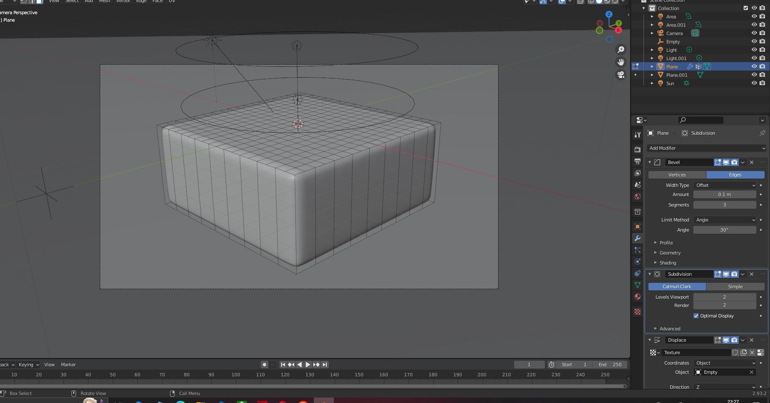Disable Sun in renders camera icon

pyautogui.click(x=762, y=83)
